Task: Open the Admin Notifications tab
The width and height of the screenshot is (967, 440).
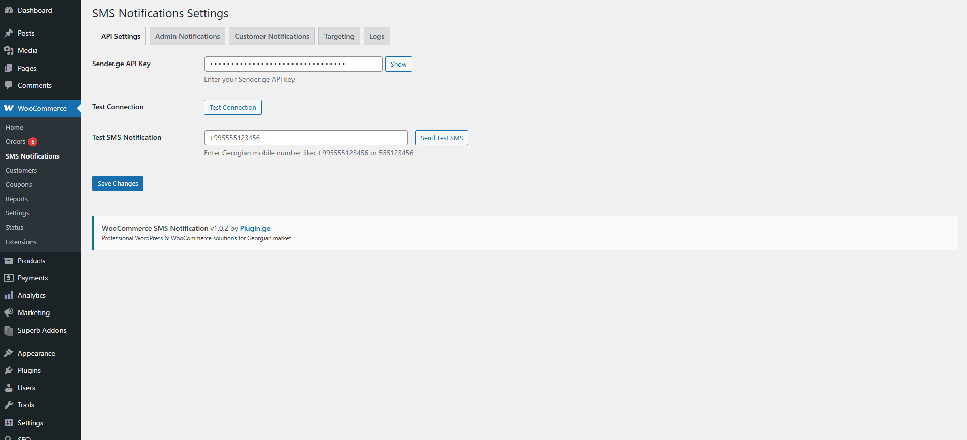Action: pyautogui.click(x=188, y=36)
